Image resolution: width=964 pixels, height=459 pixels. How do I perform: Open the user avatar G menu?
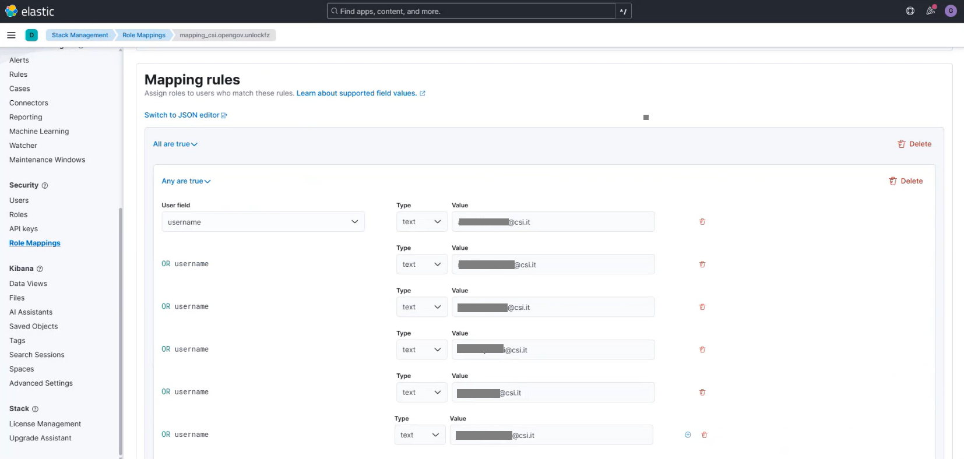951,11
